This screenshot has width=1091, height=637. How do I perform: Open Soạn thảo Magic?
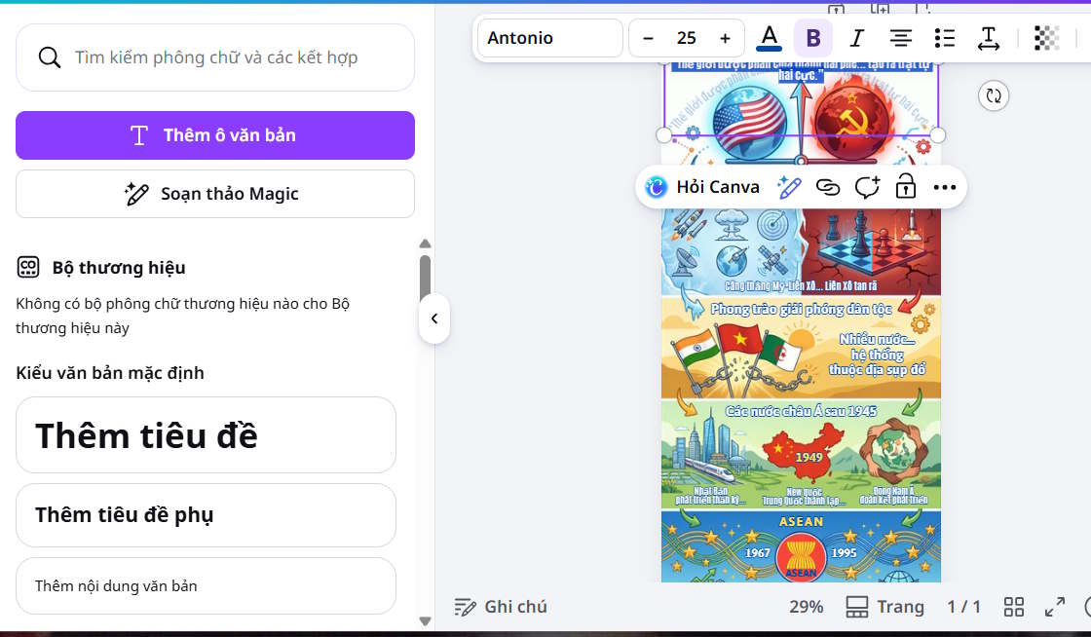(x=215, y=194)
